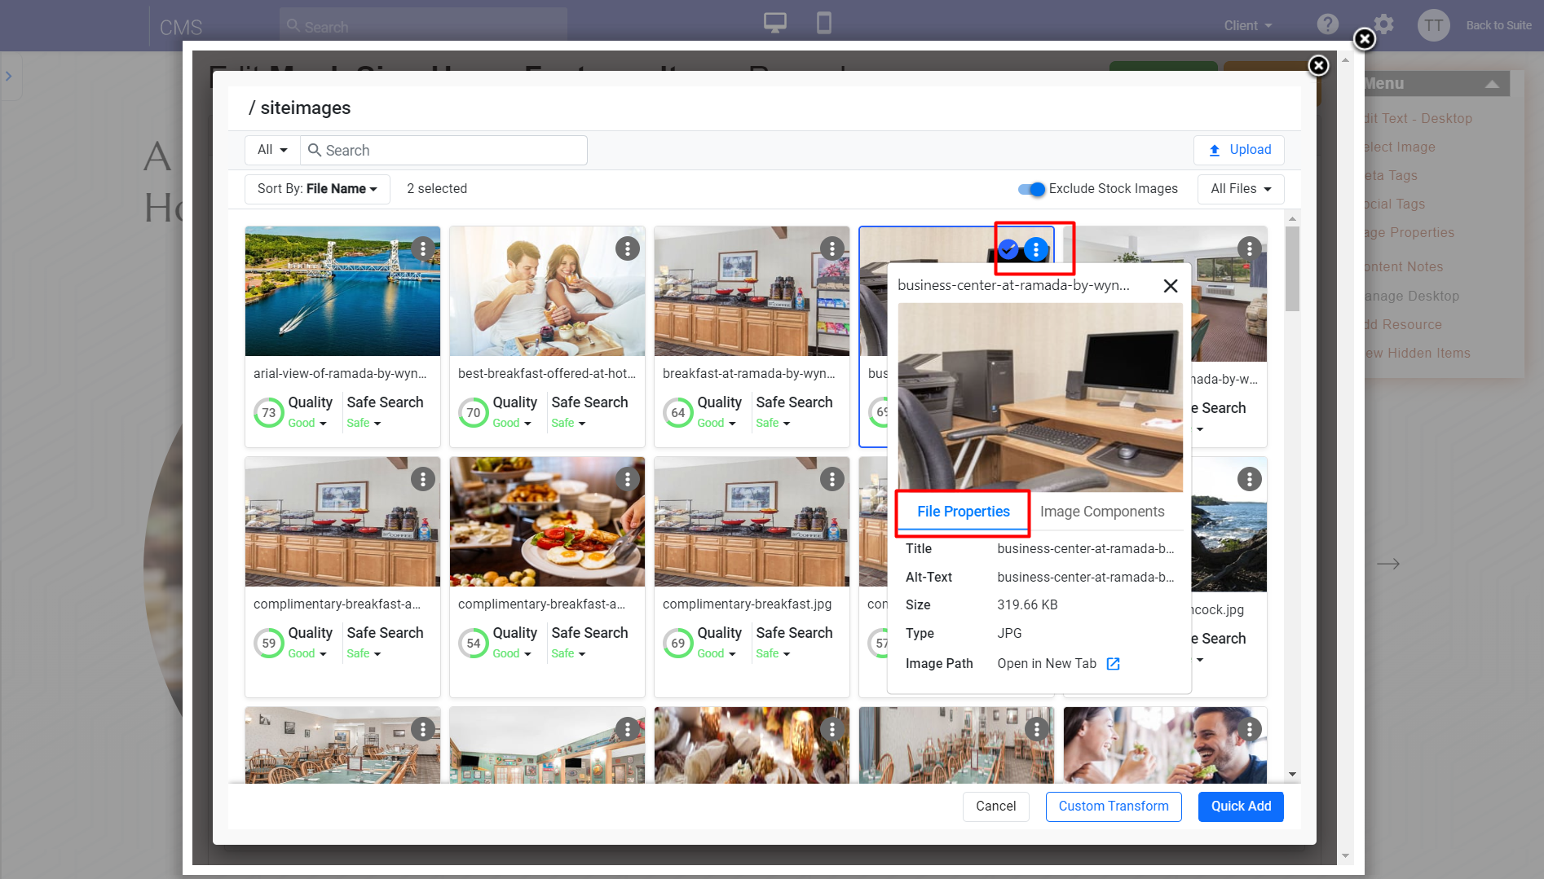
Task: Expand Quality Good dropdown for arial-view image
Action: (x=307, y=424)
